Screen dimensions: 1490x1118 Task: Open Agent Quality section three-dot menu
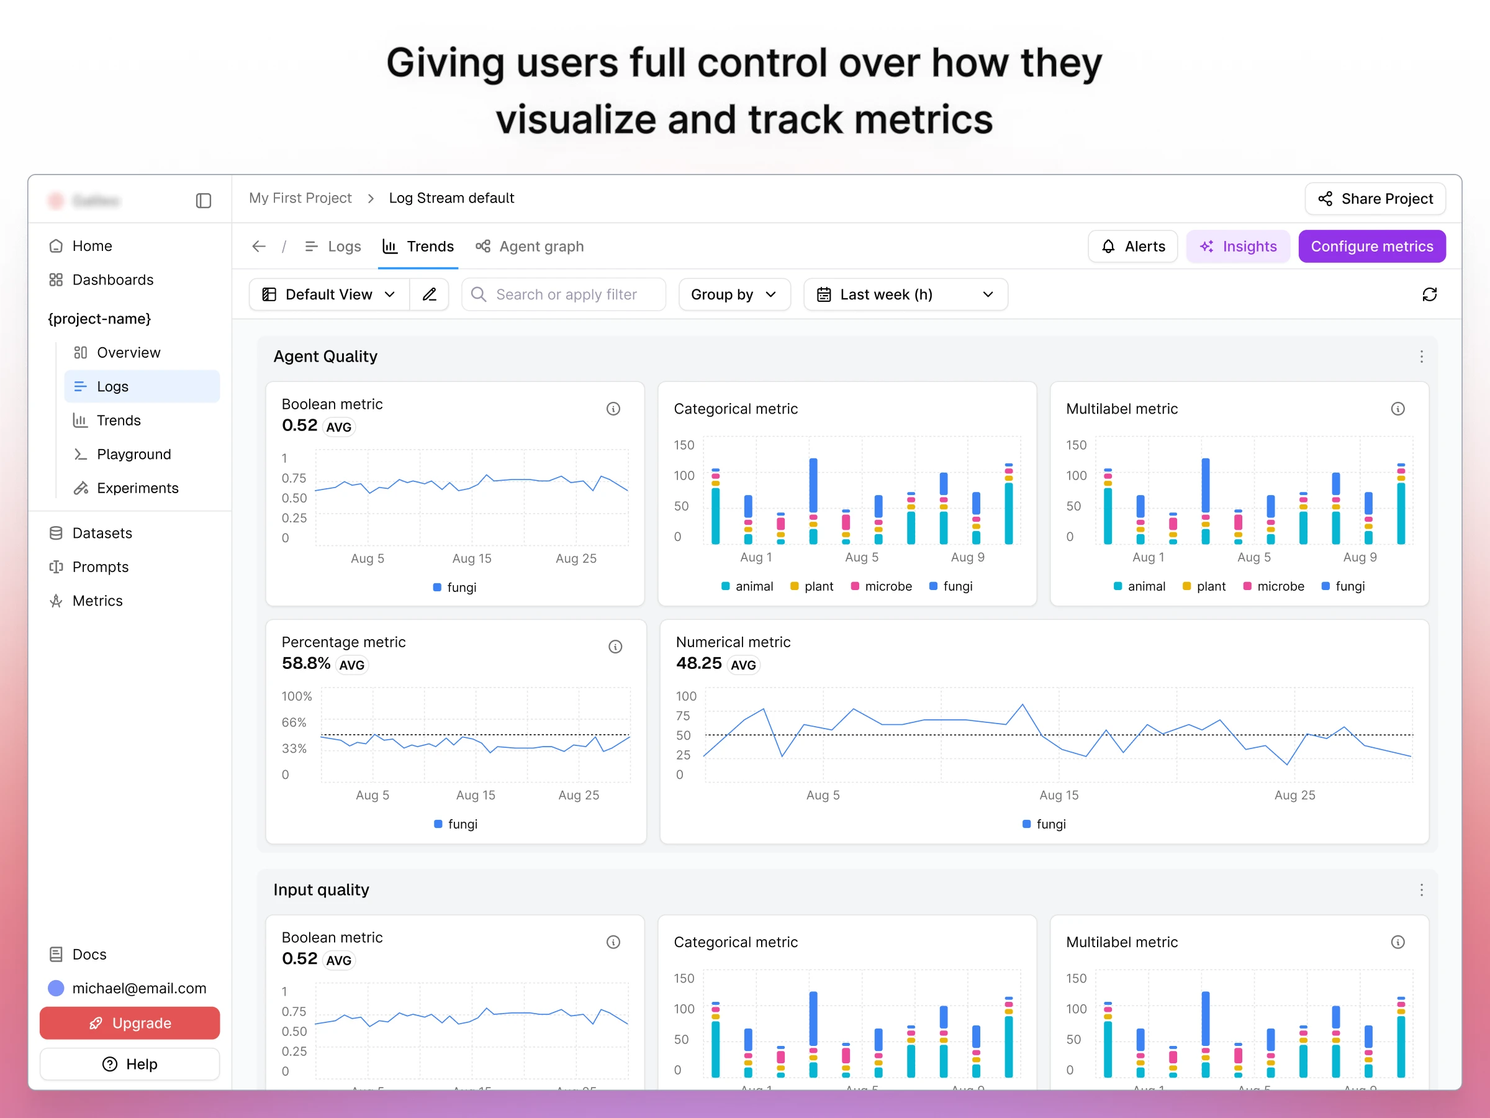point(1421,357)
